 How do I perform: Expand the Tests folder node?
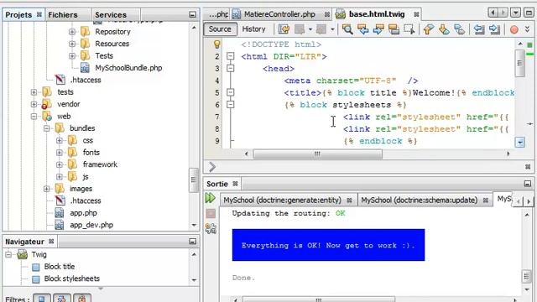click(72, 56)
